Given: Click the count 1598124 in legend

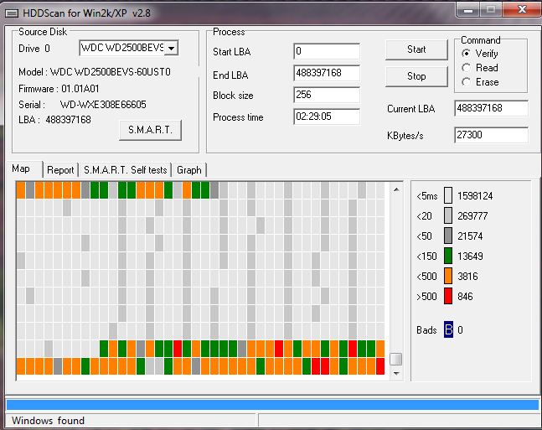Looking at the screenshot, I should [x=475, y=196].
